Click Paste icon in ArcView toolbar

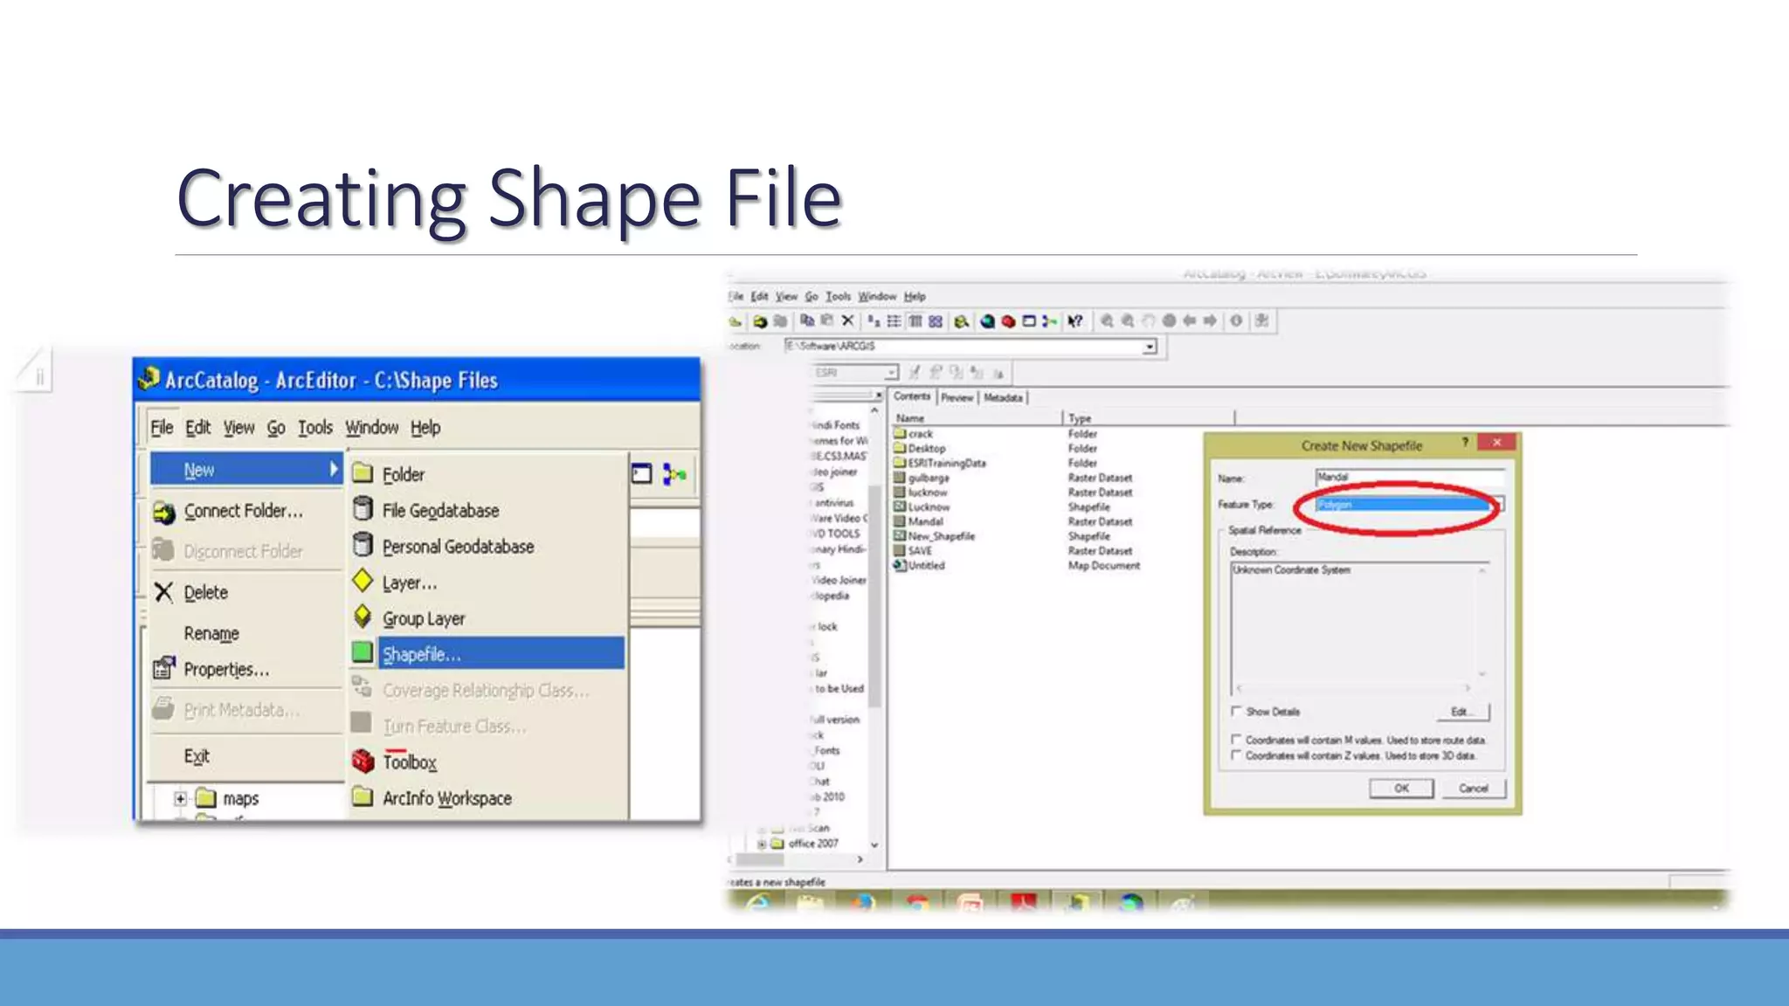[x=827, y=321]
